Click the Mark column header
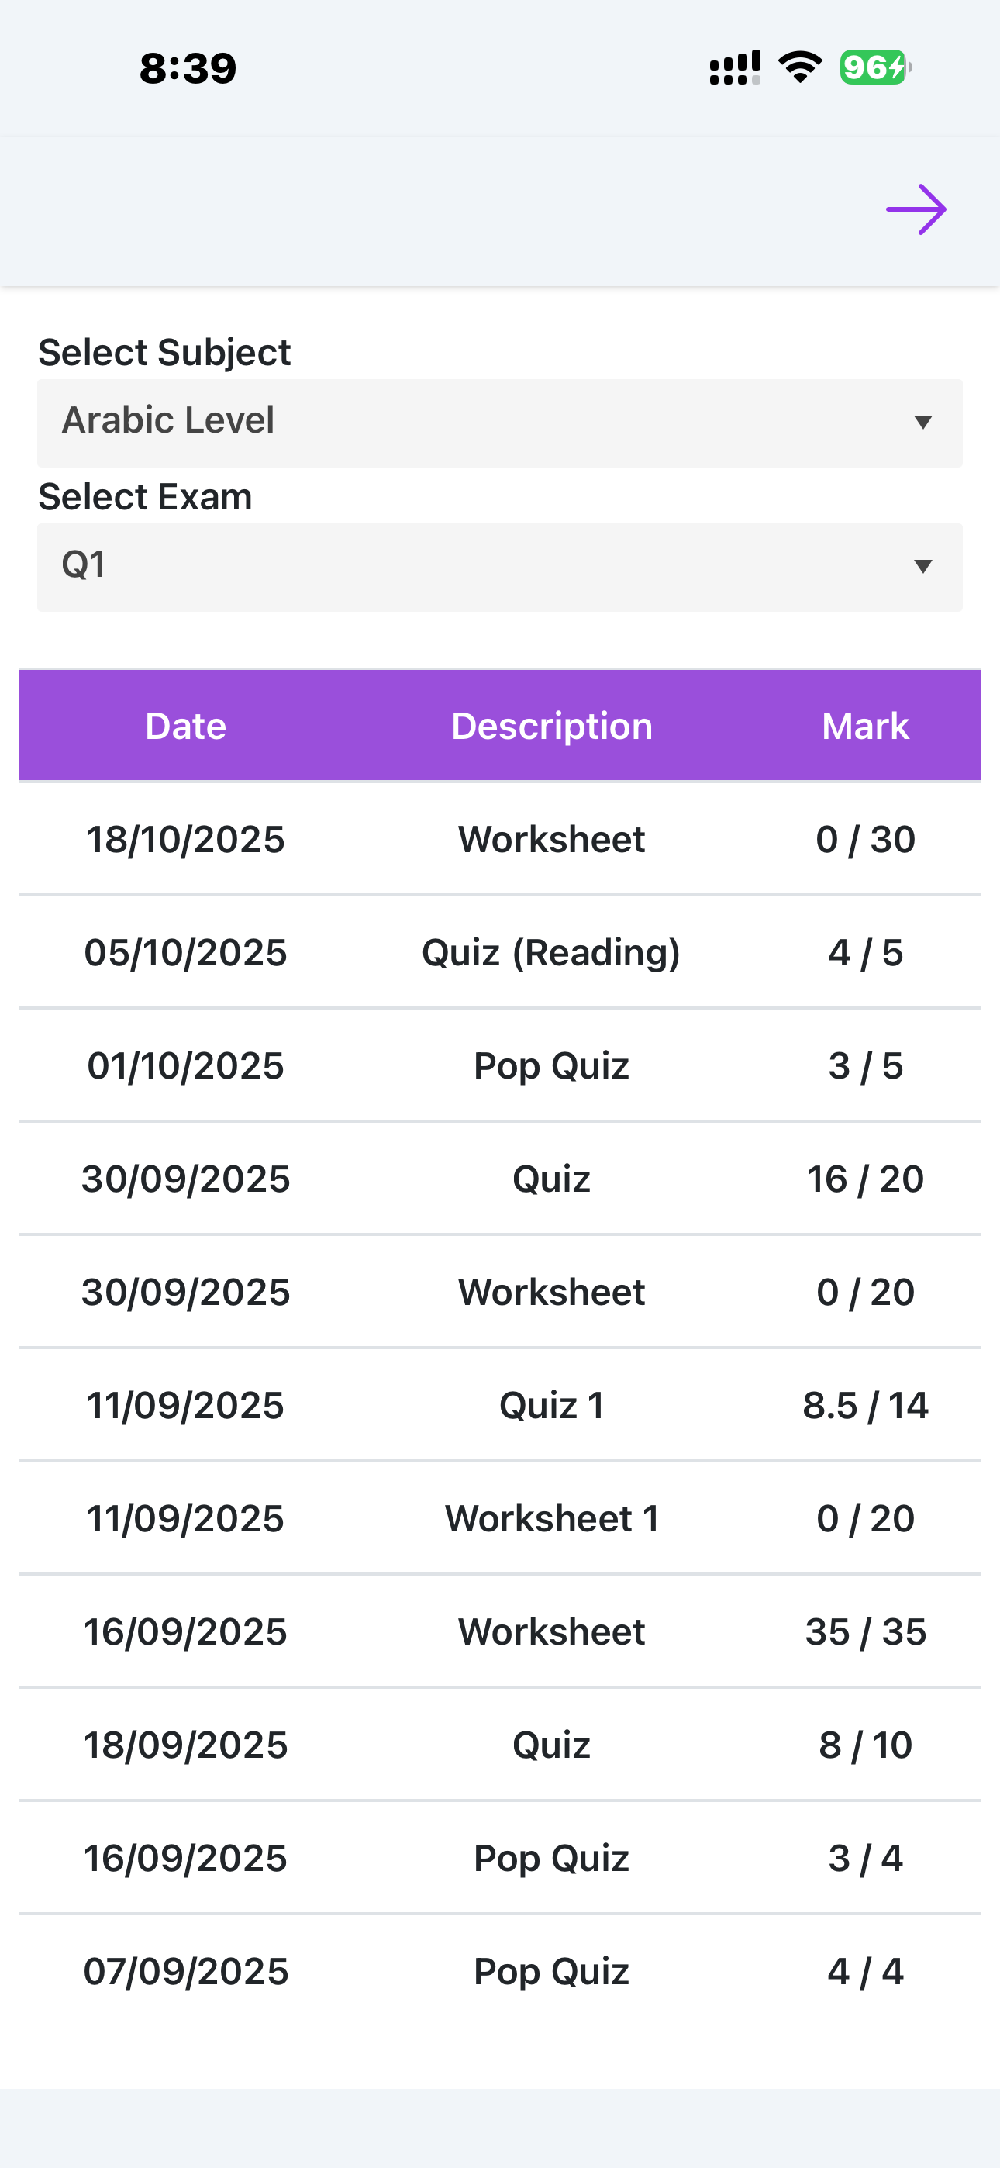This screenshot has height=2168, width=1000. point(864,727)
